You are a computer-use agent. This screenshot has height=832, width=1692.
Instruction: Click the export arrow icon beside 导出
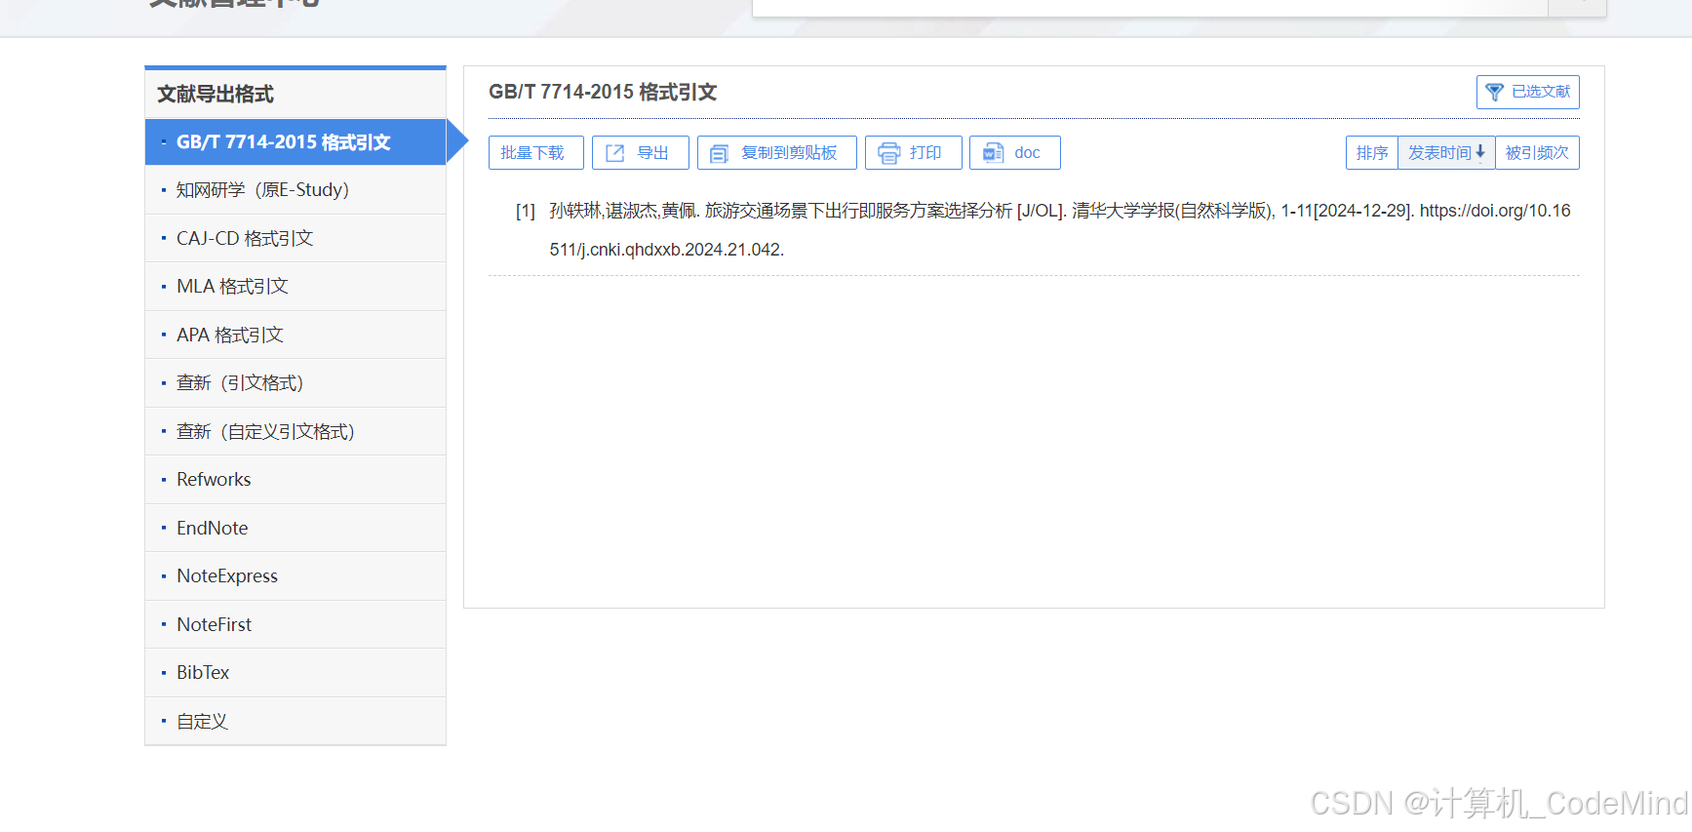(x=614, y=153)
